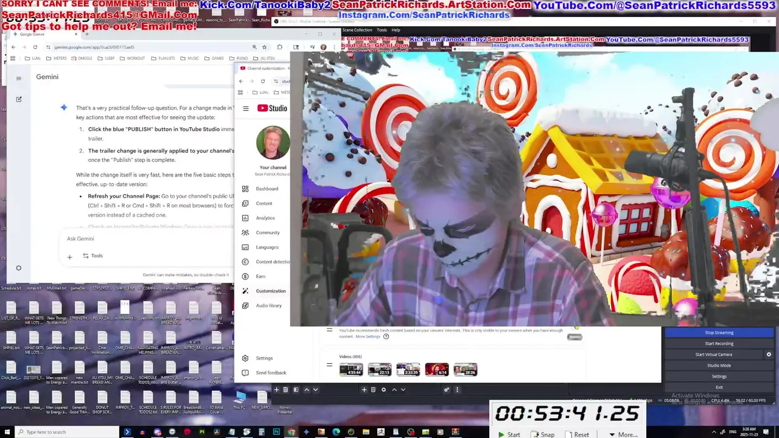Click the Ask Gemini prompt field

click(146, 238)
